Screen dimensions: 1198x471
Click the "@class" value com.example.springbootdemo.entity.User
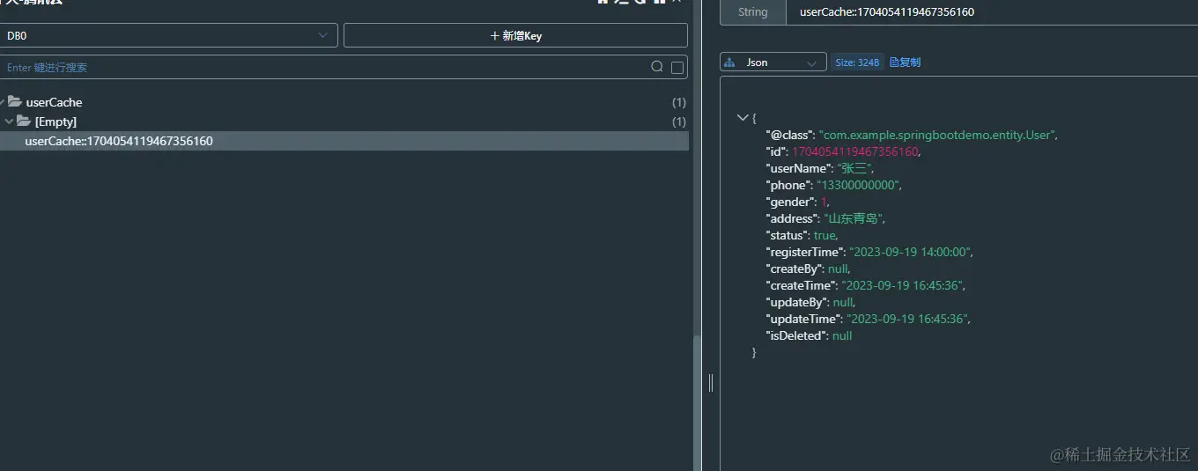(936, 135)
